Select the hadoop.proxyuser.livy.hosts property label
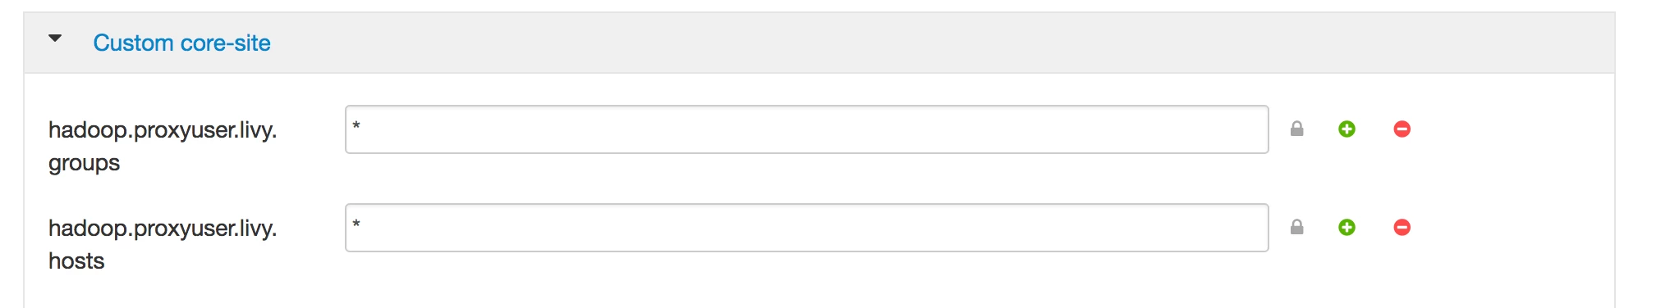1670x308 pixels. click(163, 244)
